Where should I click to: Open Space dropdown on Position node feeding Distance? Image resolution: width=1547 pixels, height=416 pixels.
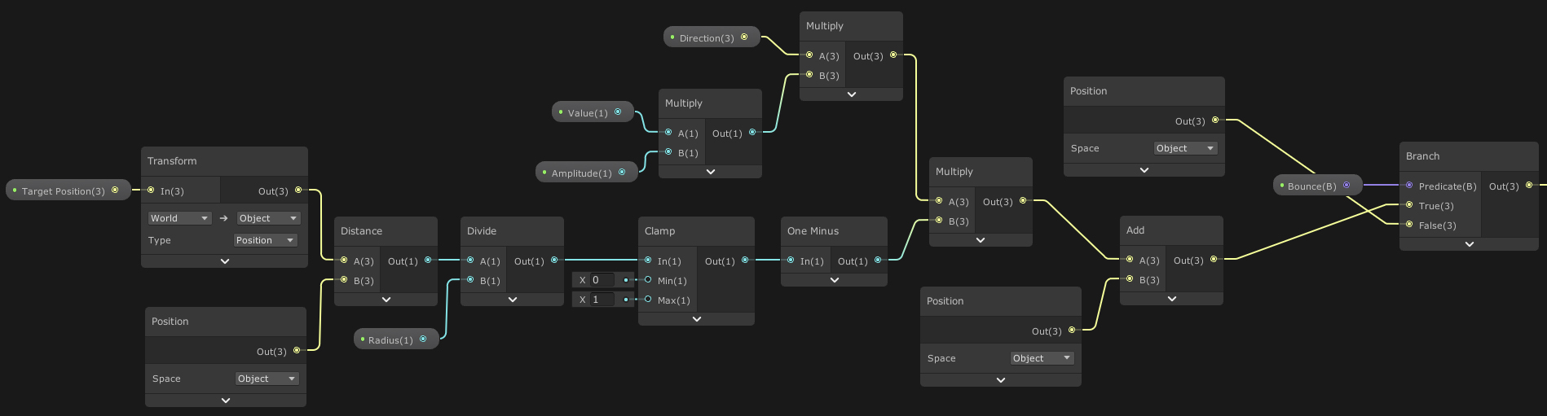267,379
